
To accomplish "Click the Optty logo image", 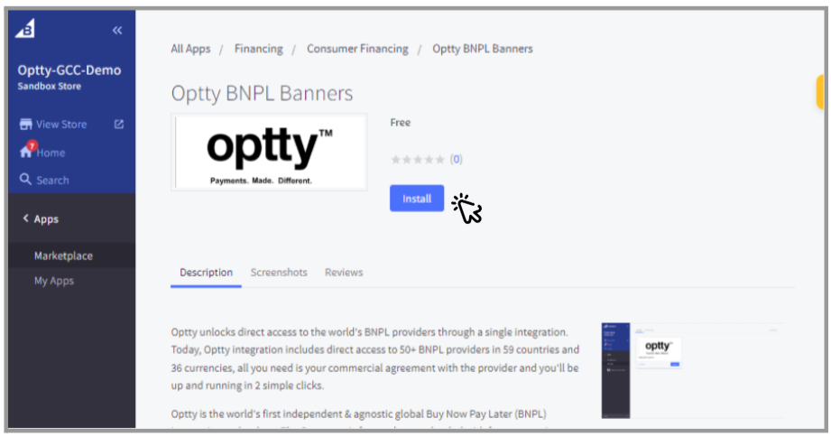I will [269, 152].
